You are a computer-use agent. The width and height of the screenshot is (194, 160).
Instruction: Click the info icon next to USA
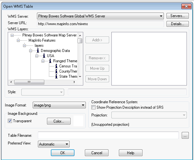[x=44, y=56]
